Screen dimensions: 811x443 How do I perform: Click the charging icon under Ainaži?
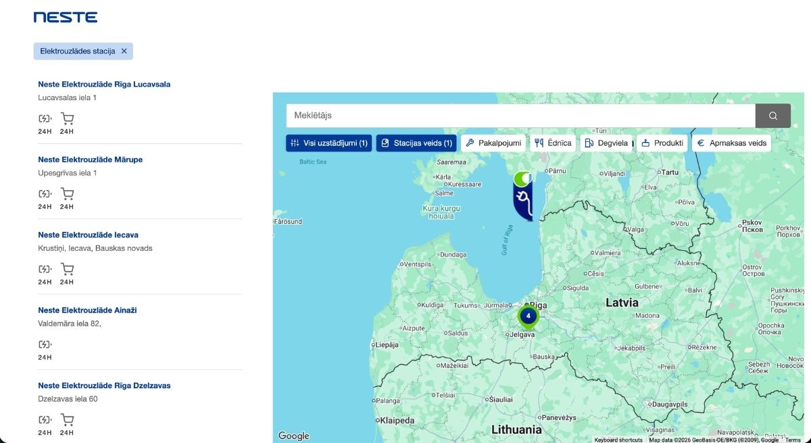point(45,344)
